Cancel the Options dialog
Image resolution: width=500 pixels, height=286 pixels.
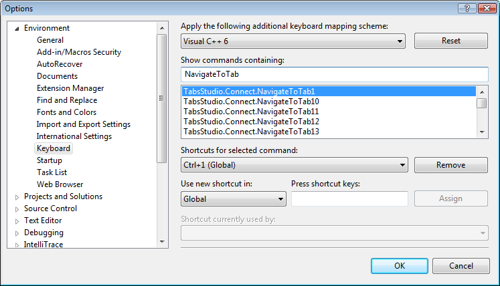pyautogui.click(x=461, y=265)
